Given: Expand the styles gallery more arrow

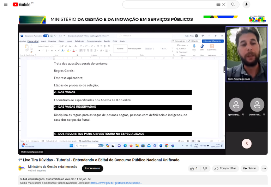Looking at the screenshot, I should (x=172, y=52).
